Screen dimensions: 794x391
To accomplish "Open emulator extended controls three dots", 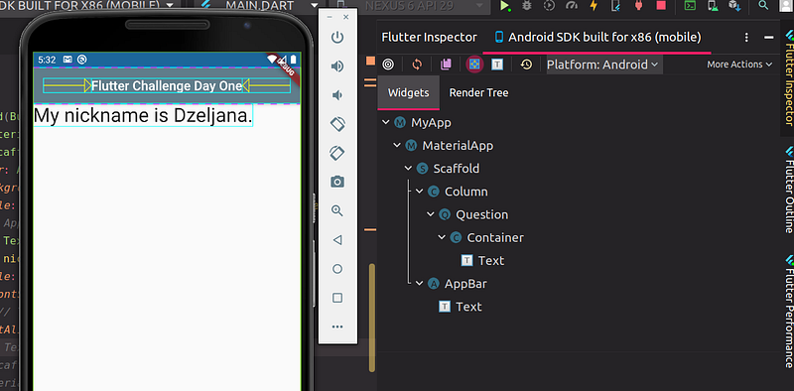I will click(x=337, y=326).
